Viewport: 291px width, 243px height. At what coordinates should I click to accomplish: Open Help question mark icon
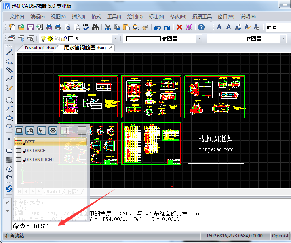(201, 27)
